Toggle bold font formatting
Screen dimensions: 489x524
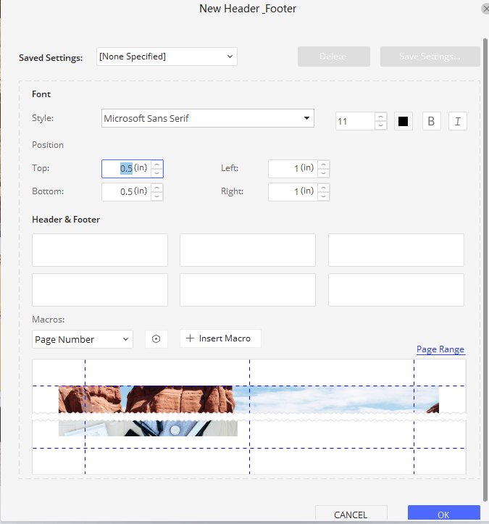pos(431,121)
